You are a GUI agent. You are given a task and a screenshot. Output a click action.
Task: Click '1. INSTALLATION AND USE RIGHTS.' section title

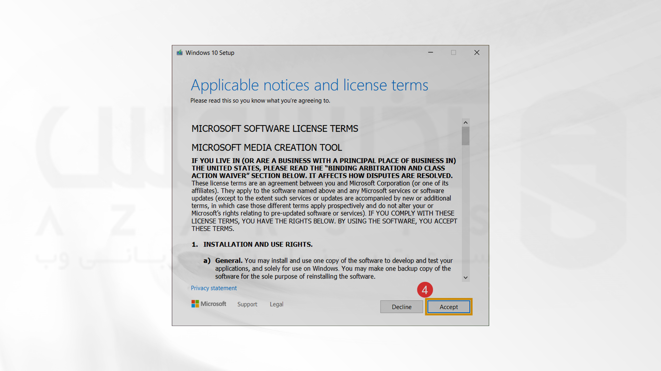click(252, 244)
